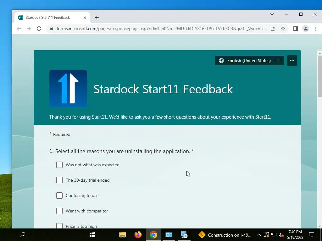Open the Chrome profile avatar
This screenshot has width=322, height=241.
[x=306, y=29]
